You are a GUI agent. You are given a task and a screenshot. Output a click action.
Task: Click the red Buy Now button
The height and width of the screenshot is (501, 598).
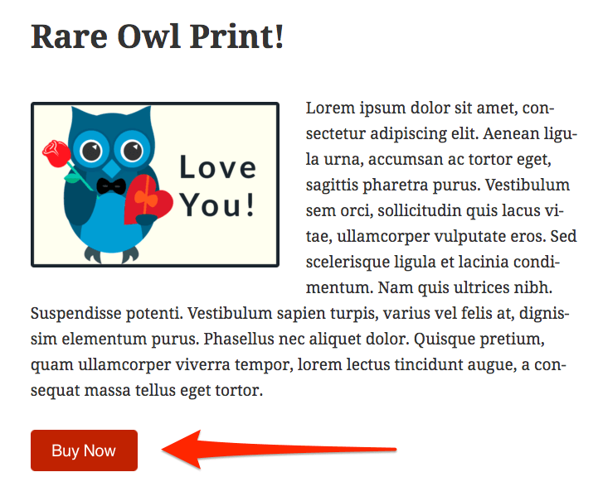(x=84, y=450)
